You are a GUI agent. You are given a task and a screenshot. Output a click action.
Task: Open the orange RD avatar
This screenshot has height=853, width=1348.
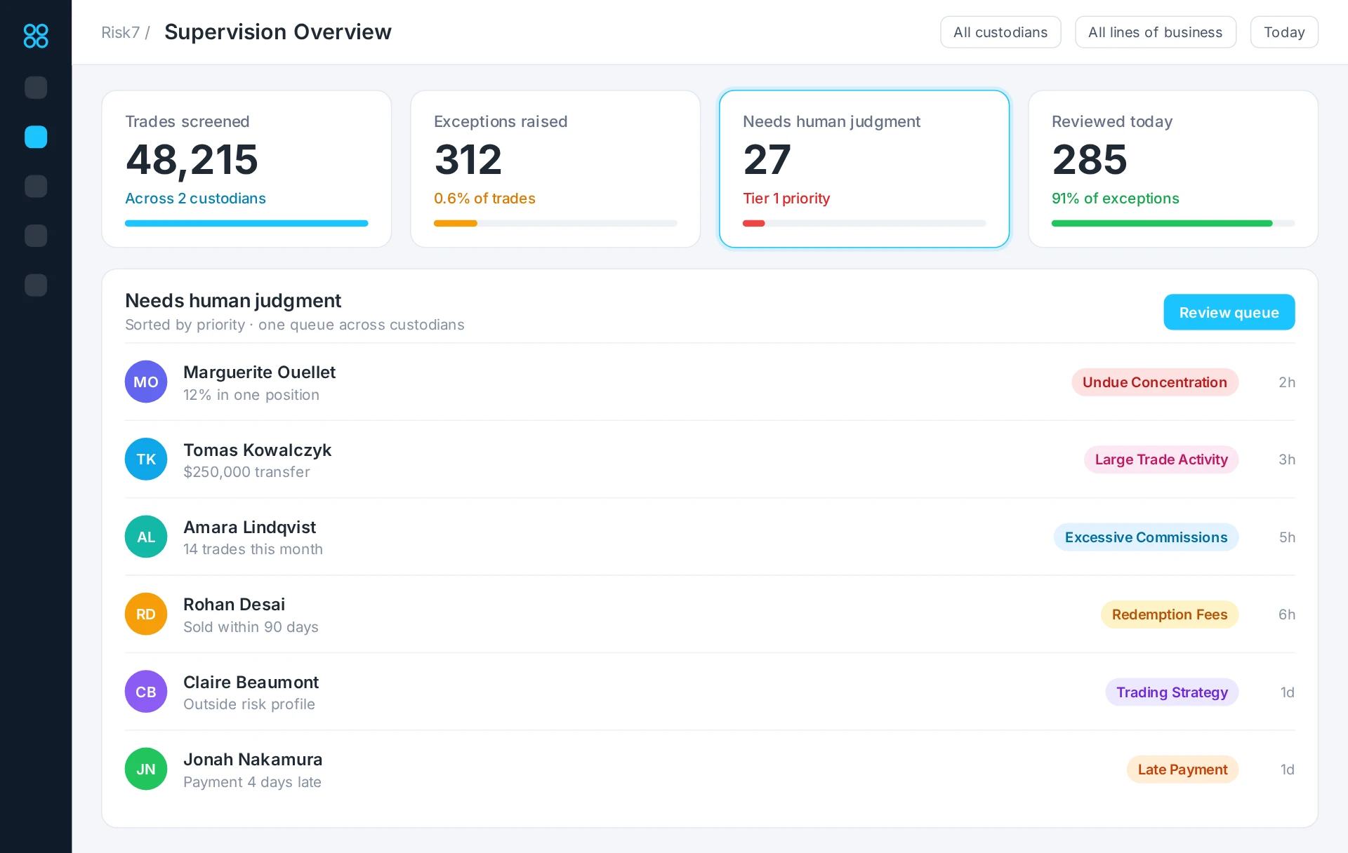pyautogui.click(x=146, y=614)
